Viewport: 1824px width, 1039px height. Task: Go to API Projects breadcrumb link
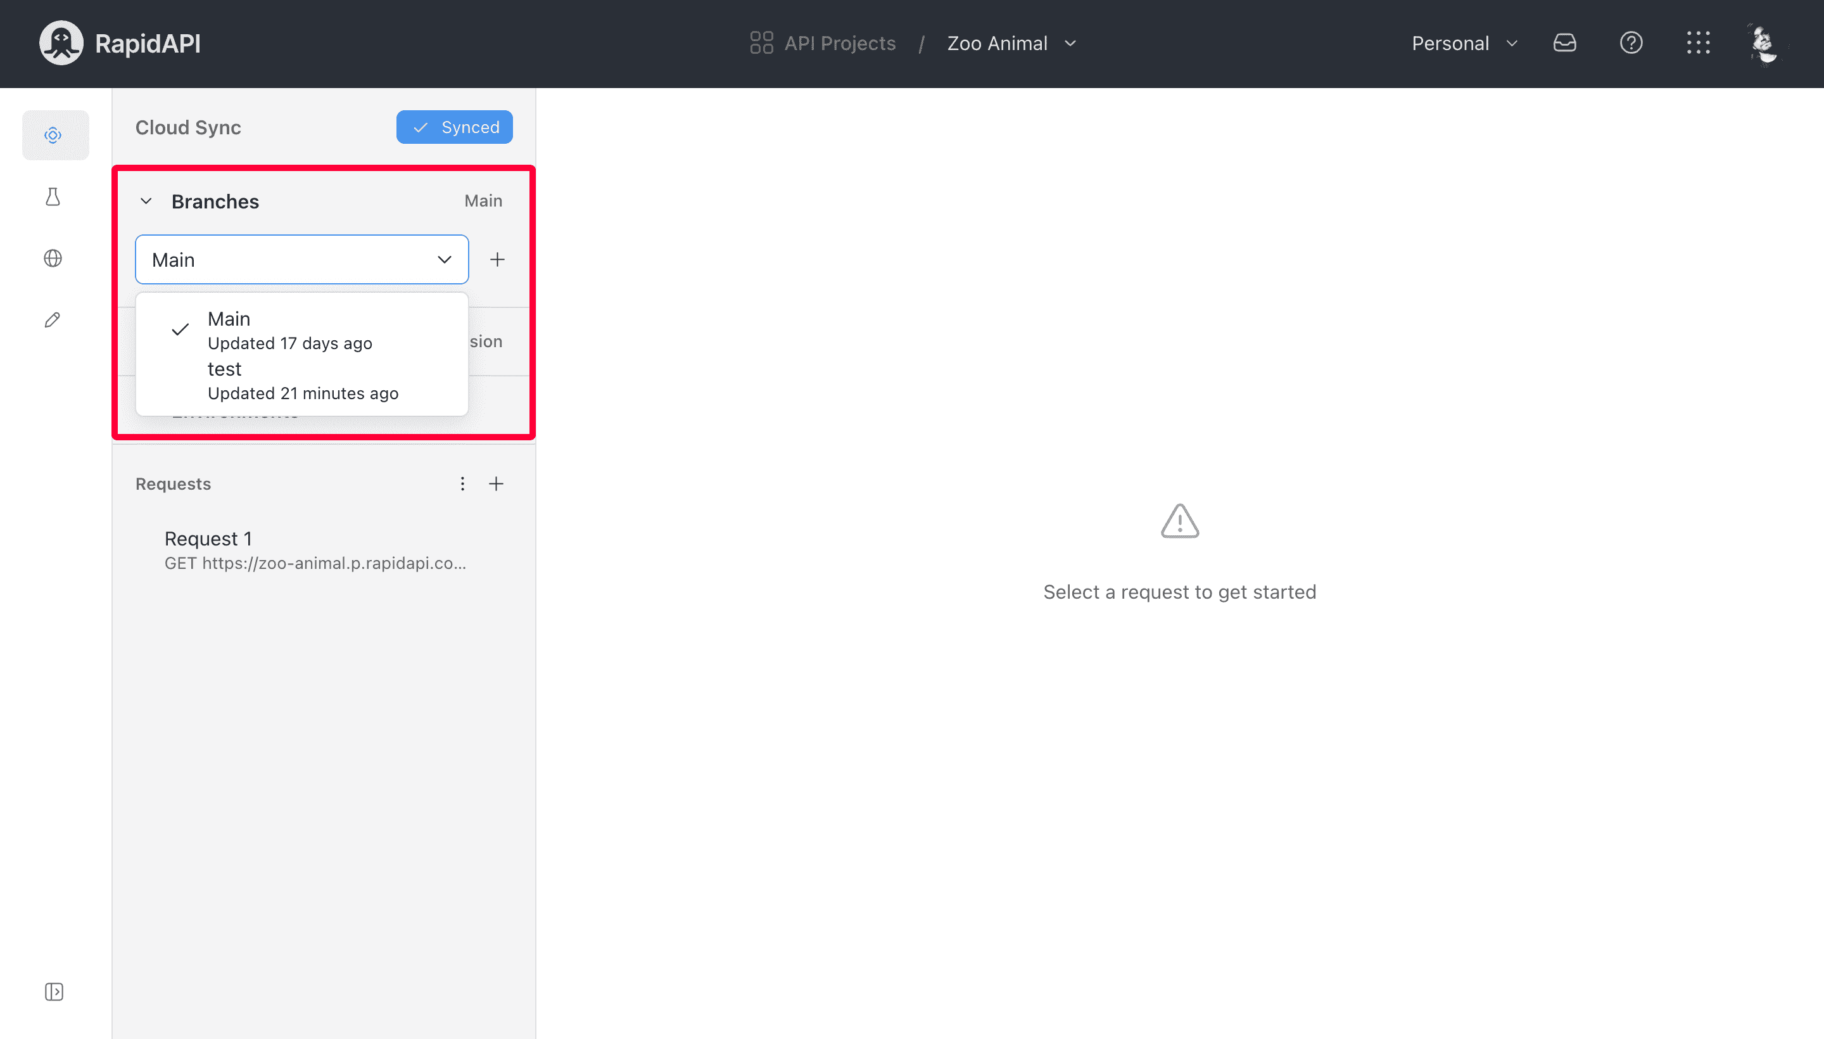point(840,43)
